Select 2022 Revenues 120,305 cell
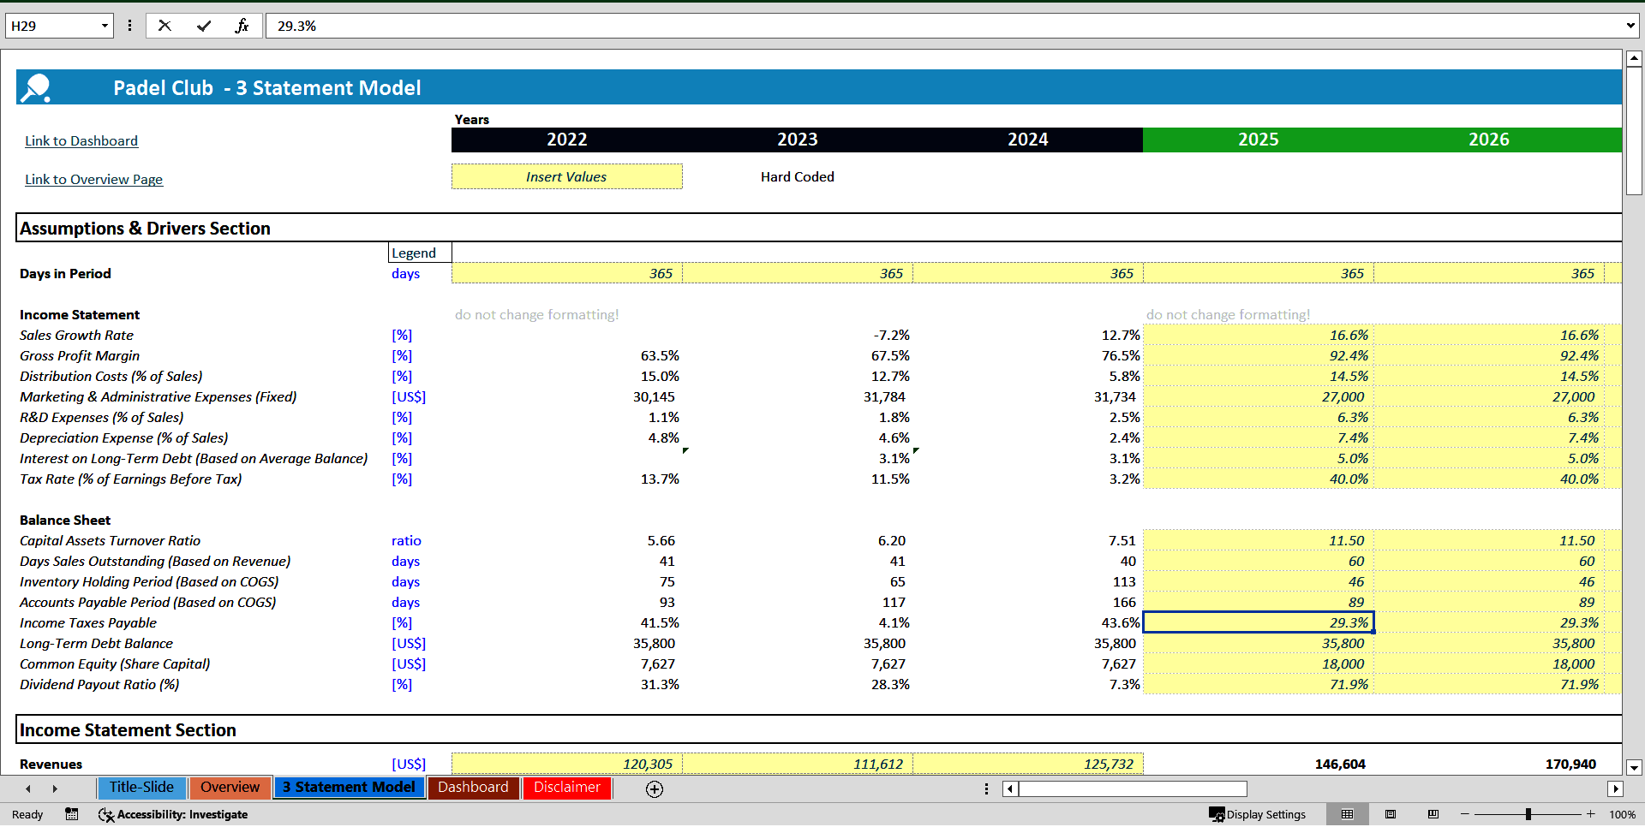 [x=566, y=764]
